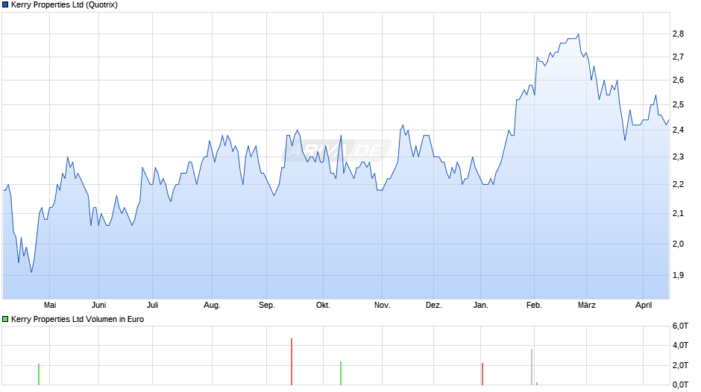
Task: Click the 2,8 price axis value
Action: click(x=678, y=34)
